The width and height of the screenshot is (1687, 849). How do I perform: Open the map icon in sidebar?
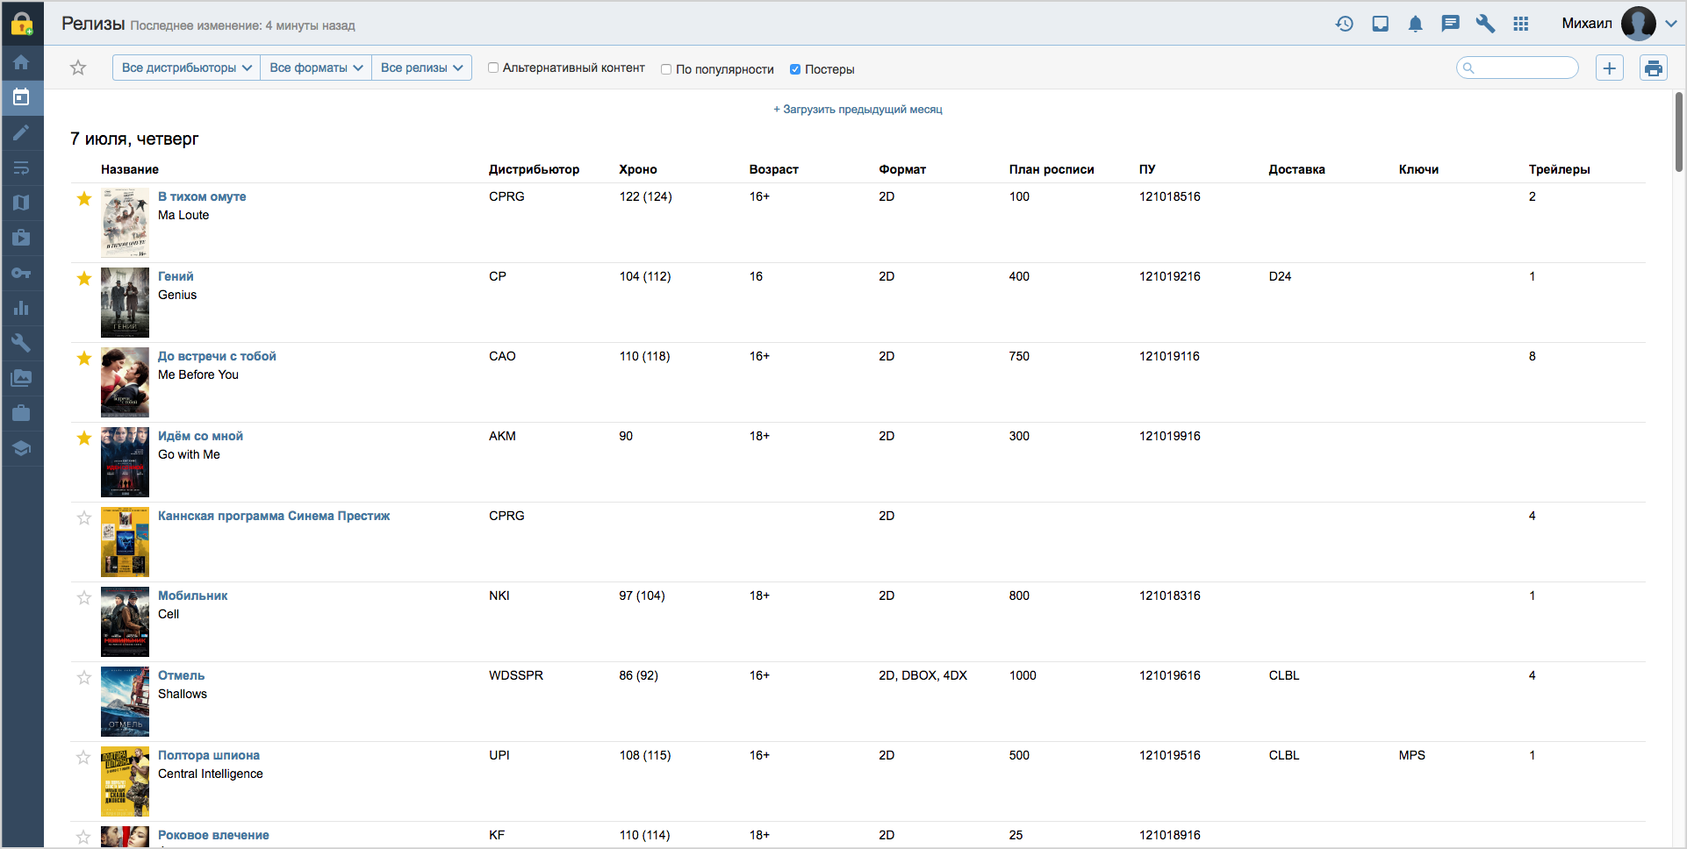click(x=21, y=203)
